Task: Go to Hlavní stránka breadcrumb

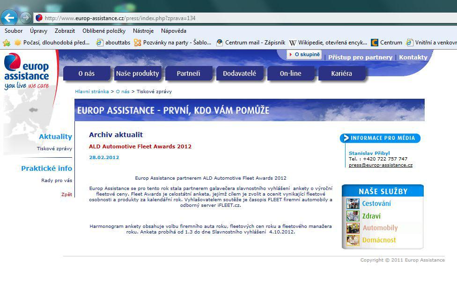Action: click(92, 92)
